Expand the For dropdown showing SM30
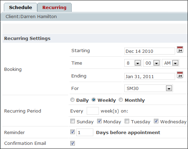 point(149,88)
